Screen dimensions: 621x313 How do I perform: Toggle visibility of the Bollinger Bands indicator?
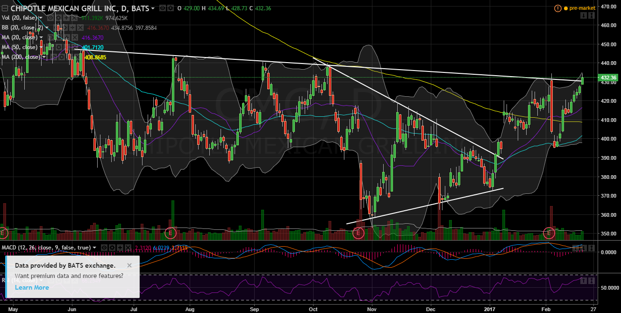click(56, 28)
